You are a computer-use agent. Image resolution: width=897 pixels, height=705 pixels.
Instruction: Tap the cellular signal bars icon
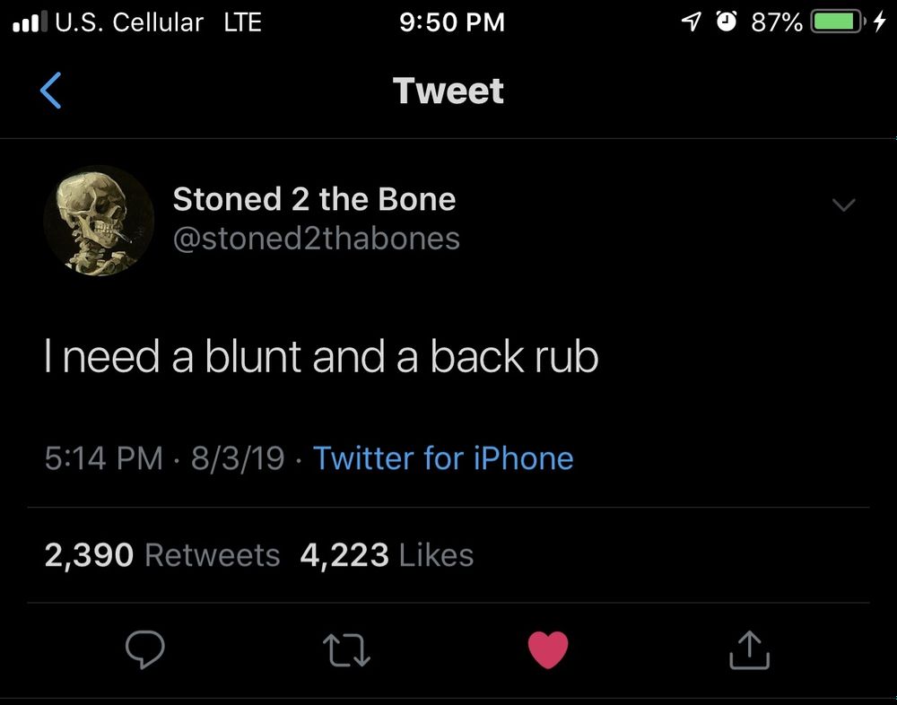[27, 22]
